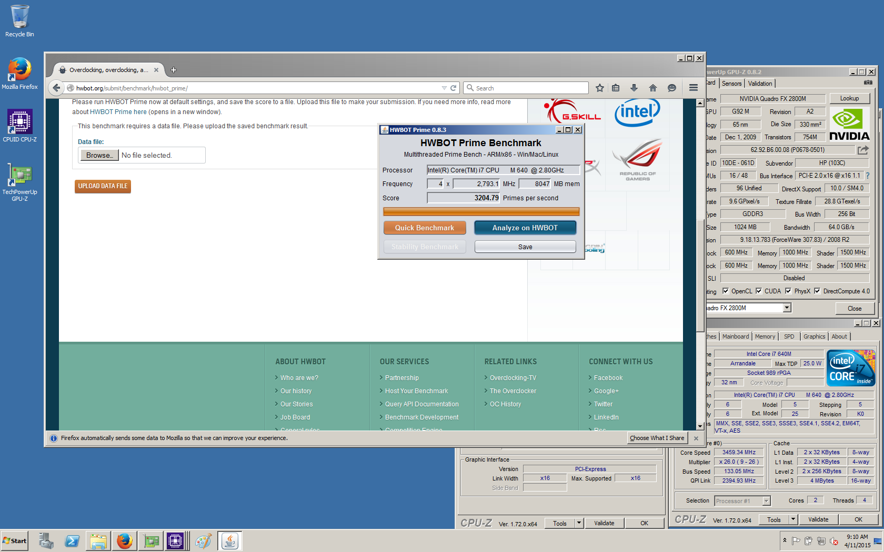Click the NVIDIA logo in GPU-Z

coord(849,124)
